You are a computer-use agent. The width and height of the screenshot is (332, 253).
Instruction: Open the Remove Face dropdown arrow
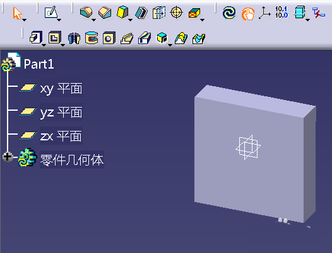tap(202, 20)
